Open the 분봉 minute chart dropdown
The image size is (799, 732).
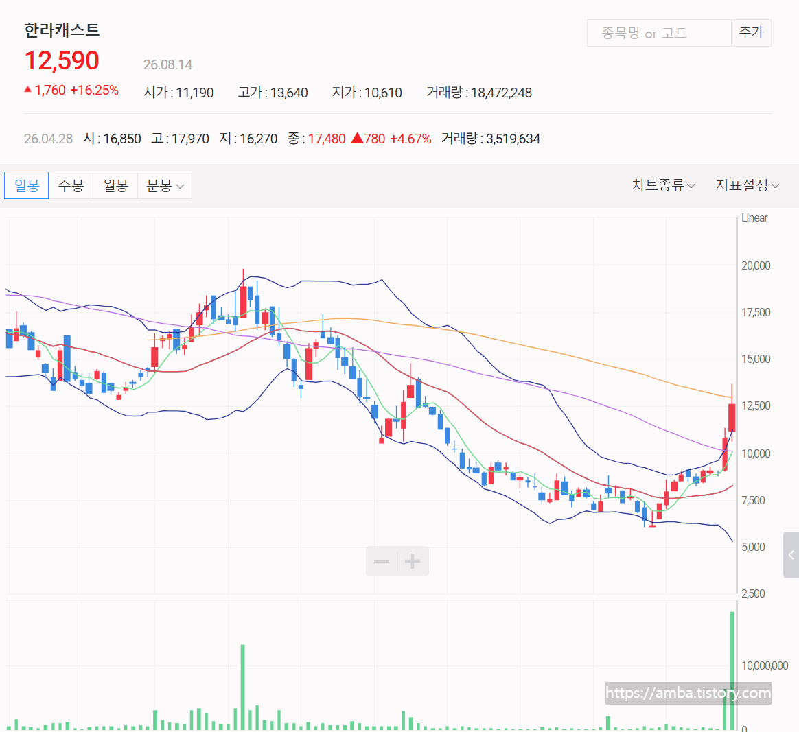pyautogui.click(x=165, y=185)
